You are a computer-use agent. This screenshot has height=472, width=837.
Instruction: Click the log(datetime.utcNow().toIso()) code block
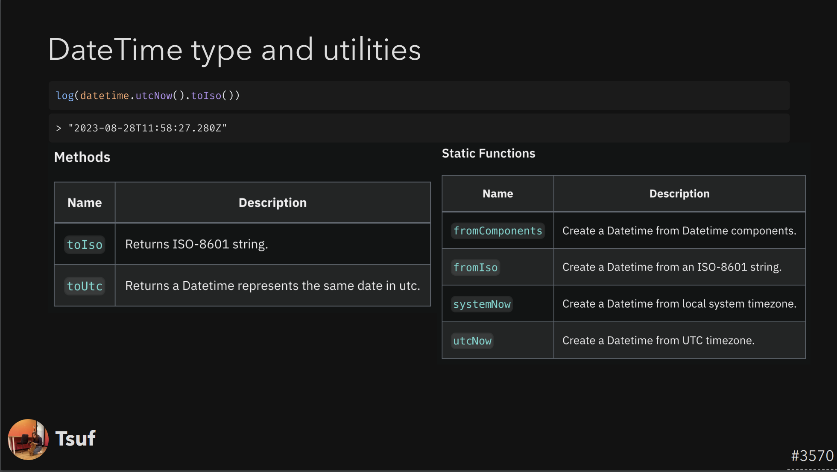pos(148,96)
